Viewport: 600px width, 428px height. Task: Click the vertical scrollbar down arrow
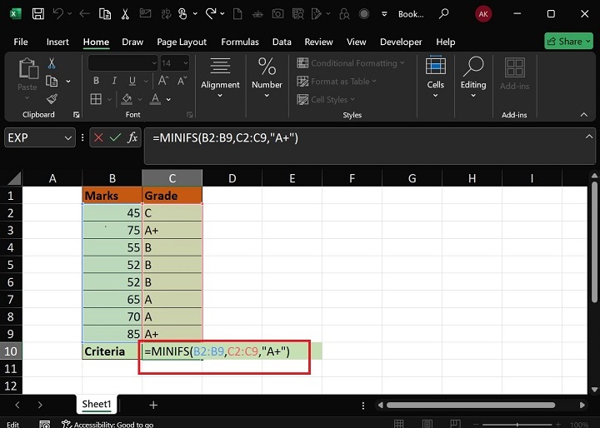594,390
